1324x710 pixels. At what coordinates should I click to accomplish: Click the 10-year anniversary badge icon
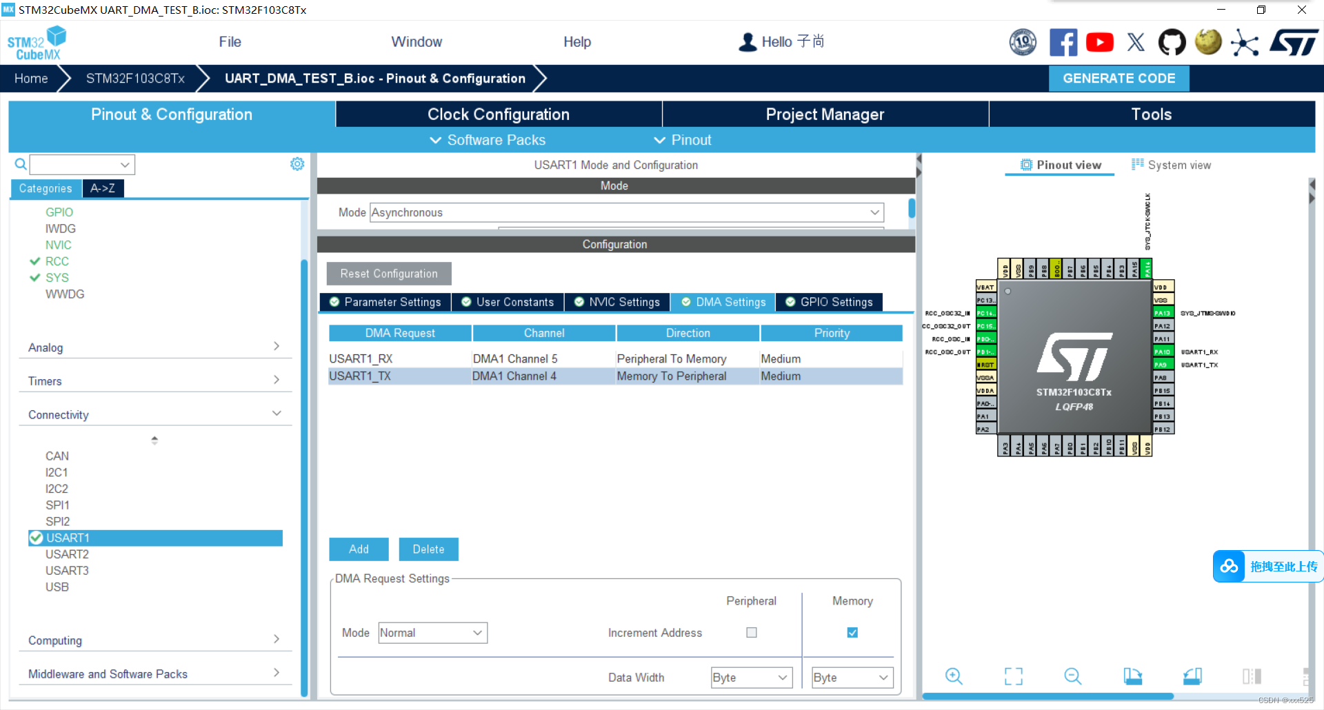tap(1023, 43)
